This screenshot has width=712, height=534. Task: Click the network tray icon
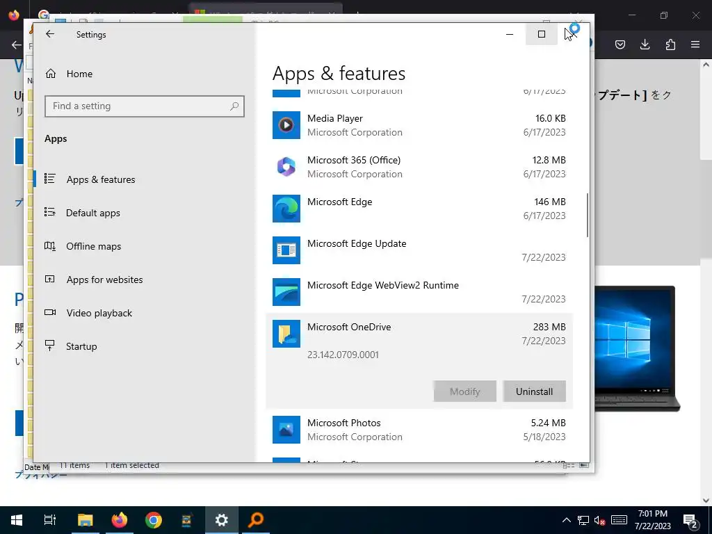[583, 520]
